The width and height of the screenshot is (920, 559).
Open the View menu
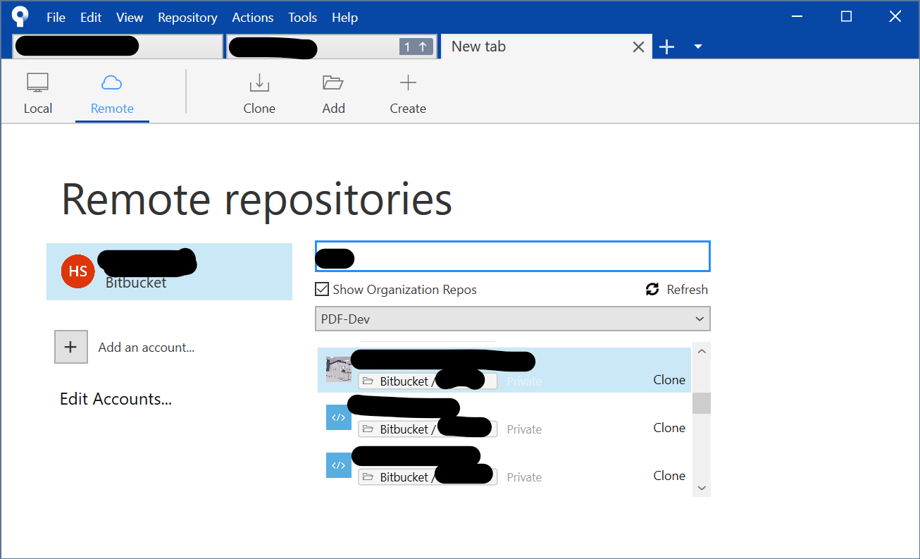coord(130,18)
